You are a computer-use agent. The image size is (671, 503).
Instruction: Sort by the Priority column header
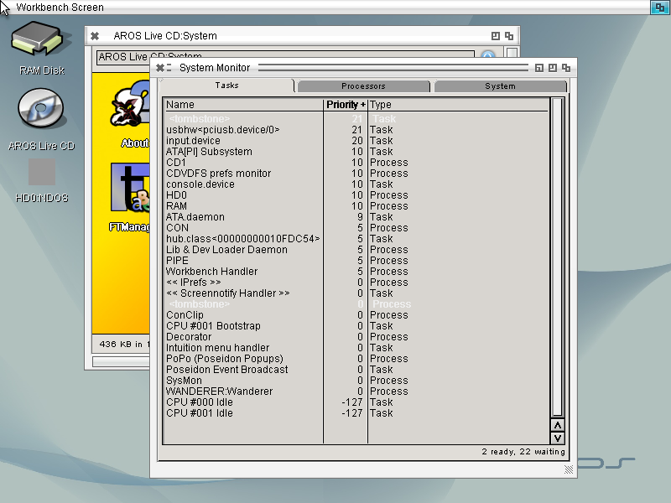346,104
